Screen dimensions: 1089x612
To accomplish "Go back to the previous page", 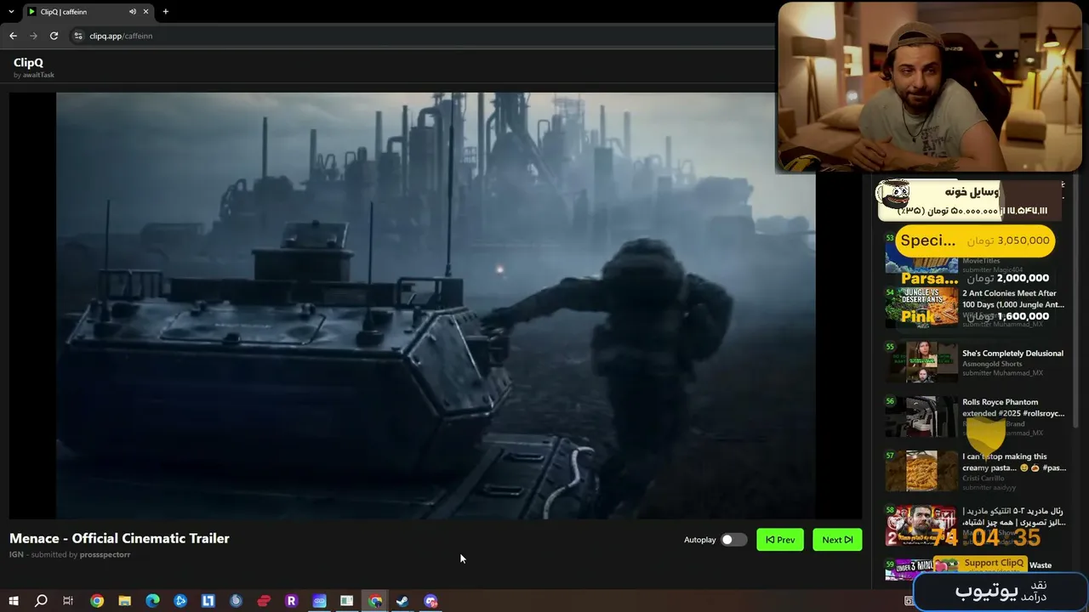I will pyautogui.click(x=13, y=36).
